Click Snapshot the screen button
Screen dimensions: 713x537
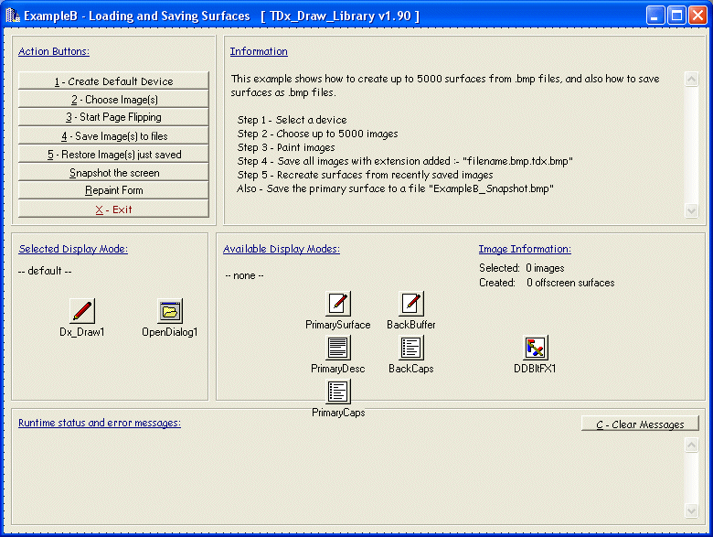point(114,173)
